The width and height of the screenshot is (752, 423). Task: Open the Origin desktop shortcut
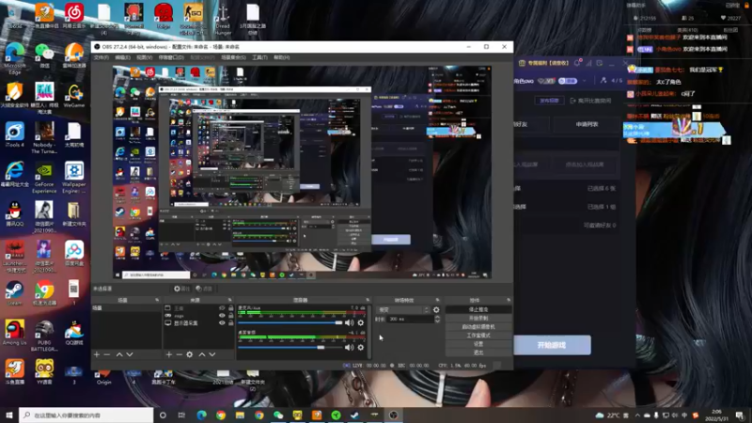pyautogui.click(x=103, y=377)
